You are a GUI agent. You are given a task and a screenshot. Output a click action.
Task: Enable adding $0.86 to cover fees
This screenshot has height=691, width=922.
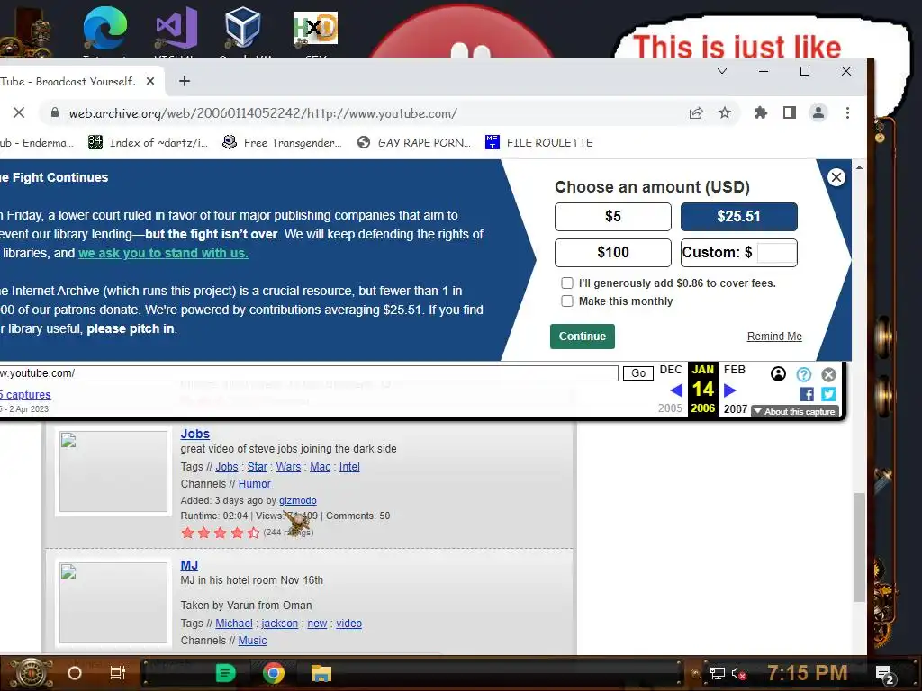point(567,283)
